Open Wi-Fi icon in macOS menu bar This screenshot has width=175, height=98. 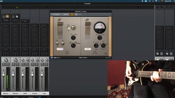(x=156, y=1)
